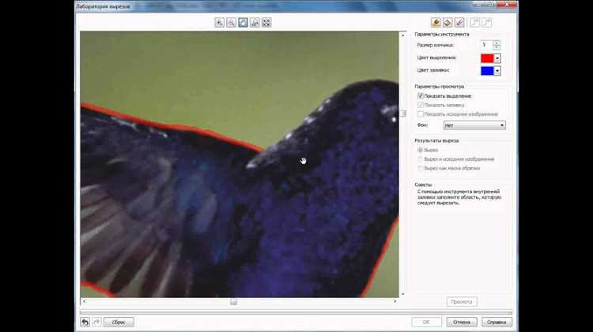The width and height of the screenshot is (593, 332).
Task: Select the Highlighter marker tool
Action: tap(436, 23)
